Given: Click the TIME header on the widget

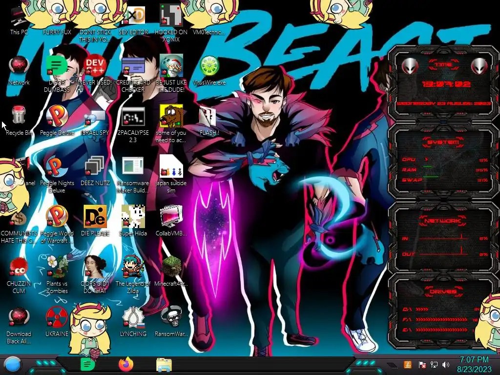Looking at the screenshot, I should [x=443, y=65].
